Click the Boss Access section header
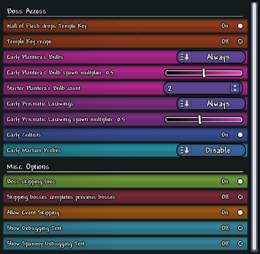260x254 pixels. coord(26,11)
